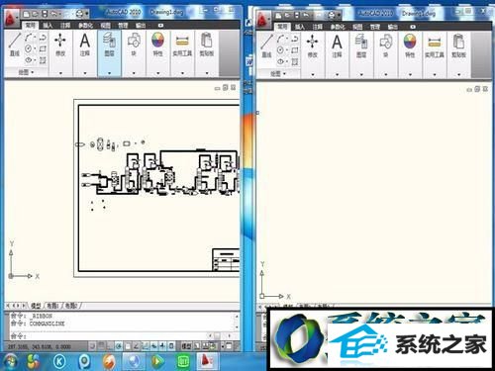
Task: Switch to Output (输出) tab in right window
Action: point(393,27)
